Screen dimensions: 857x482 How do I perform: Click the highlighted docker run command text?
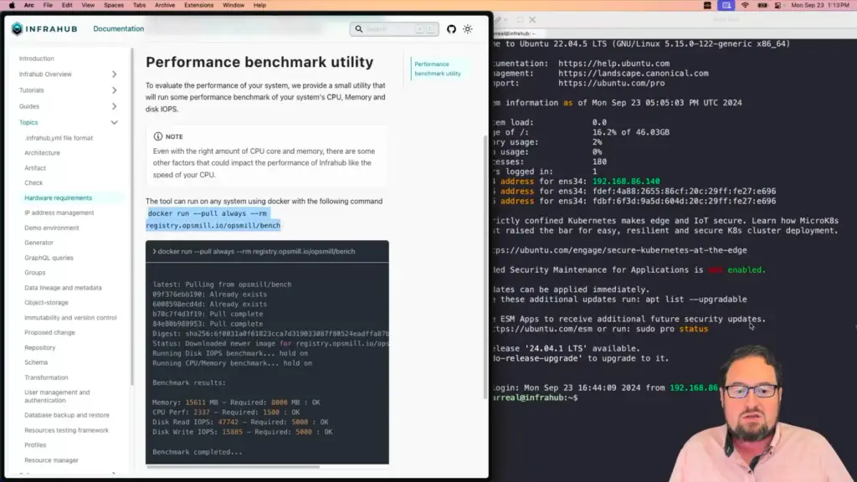213,219
